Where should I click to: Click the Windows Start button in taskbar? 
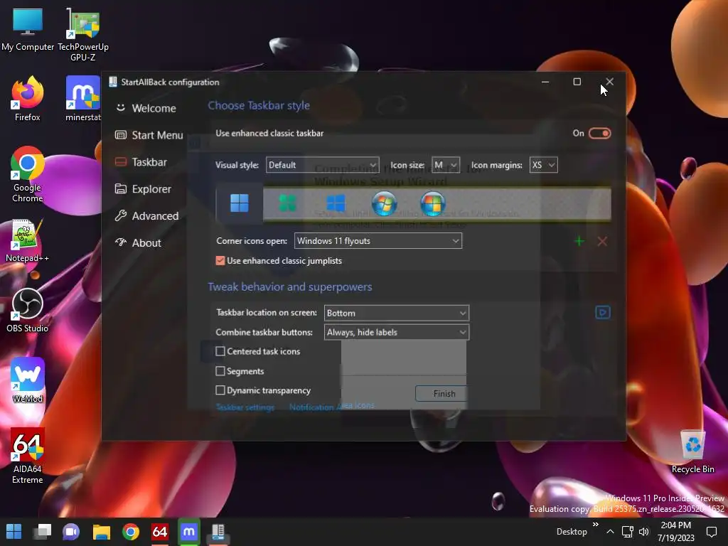coord(14,532)
